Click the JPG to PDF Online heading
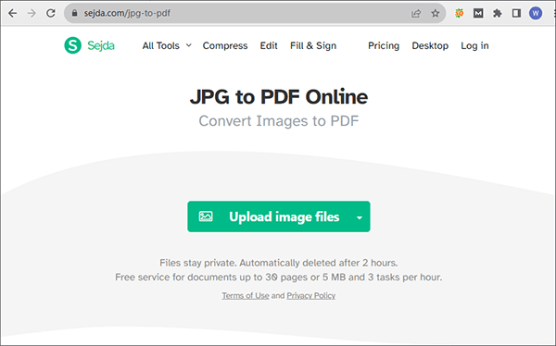556x346 pixels. click(279, 97)
